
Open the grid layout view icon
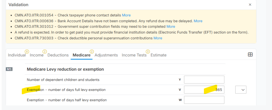250,55
